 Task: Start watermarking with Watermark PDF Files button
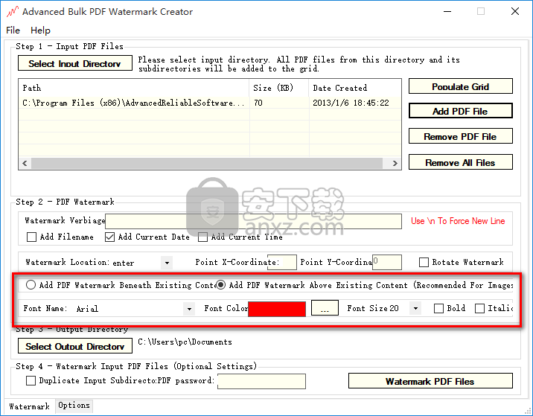430,381
